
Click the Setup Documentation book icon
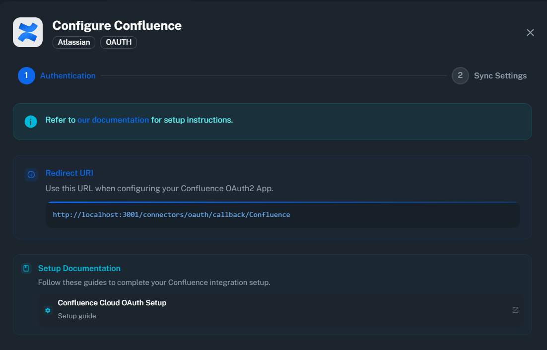click(x=26, y=268)
